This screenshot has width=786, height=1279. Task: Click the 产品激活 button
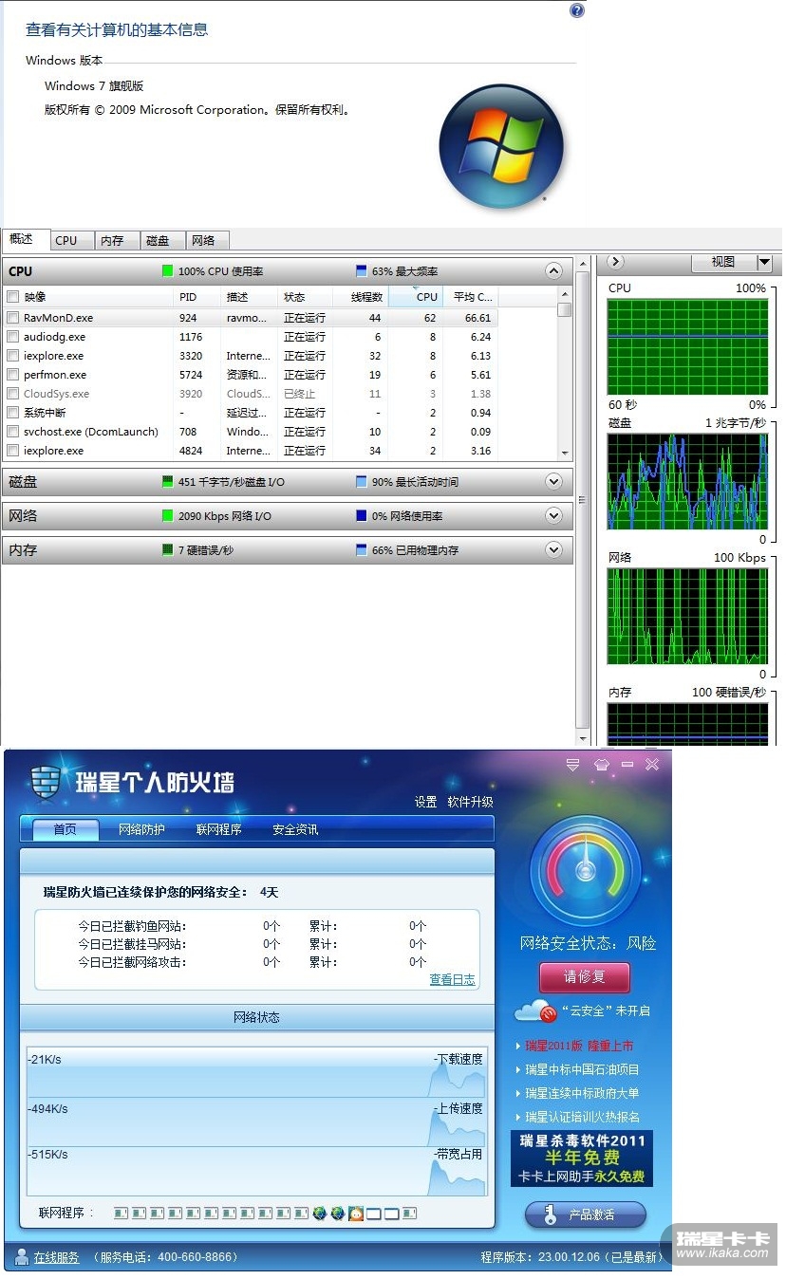point(586,1214)
